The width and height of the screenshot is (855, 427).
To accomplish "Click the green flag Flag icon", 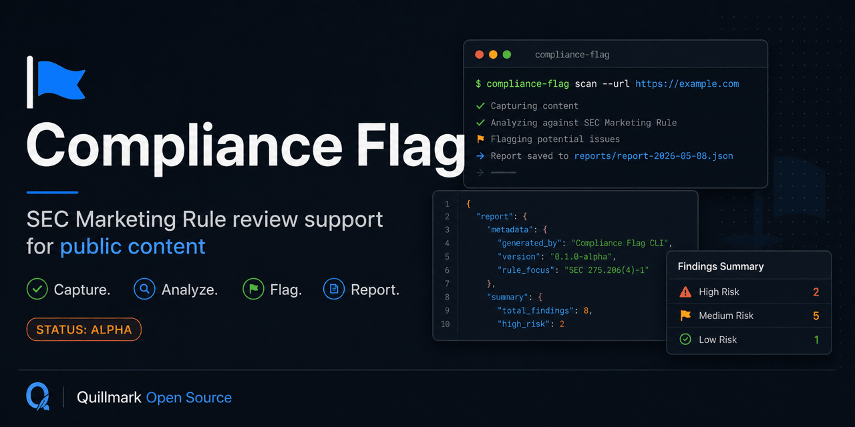I will click(253, 290).
